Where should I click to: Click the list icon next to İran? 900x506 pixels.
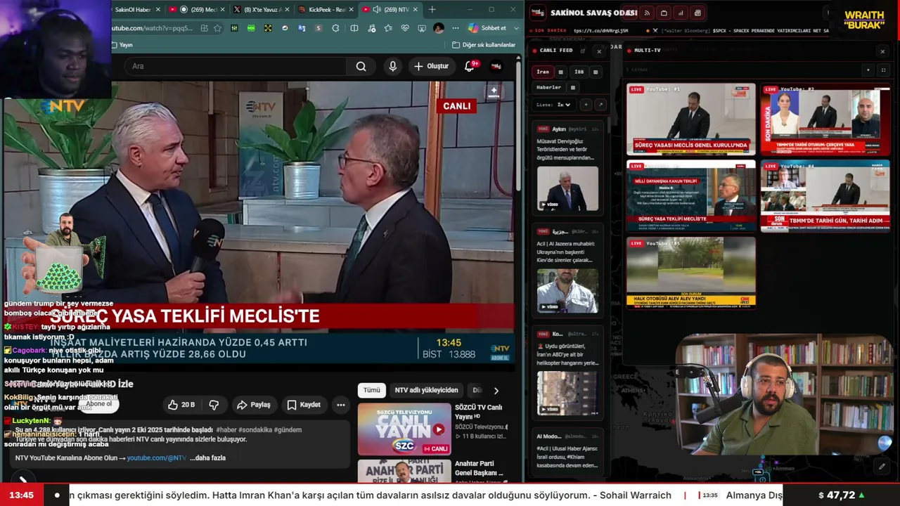click(x=560, y=72)
